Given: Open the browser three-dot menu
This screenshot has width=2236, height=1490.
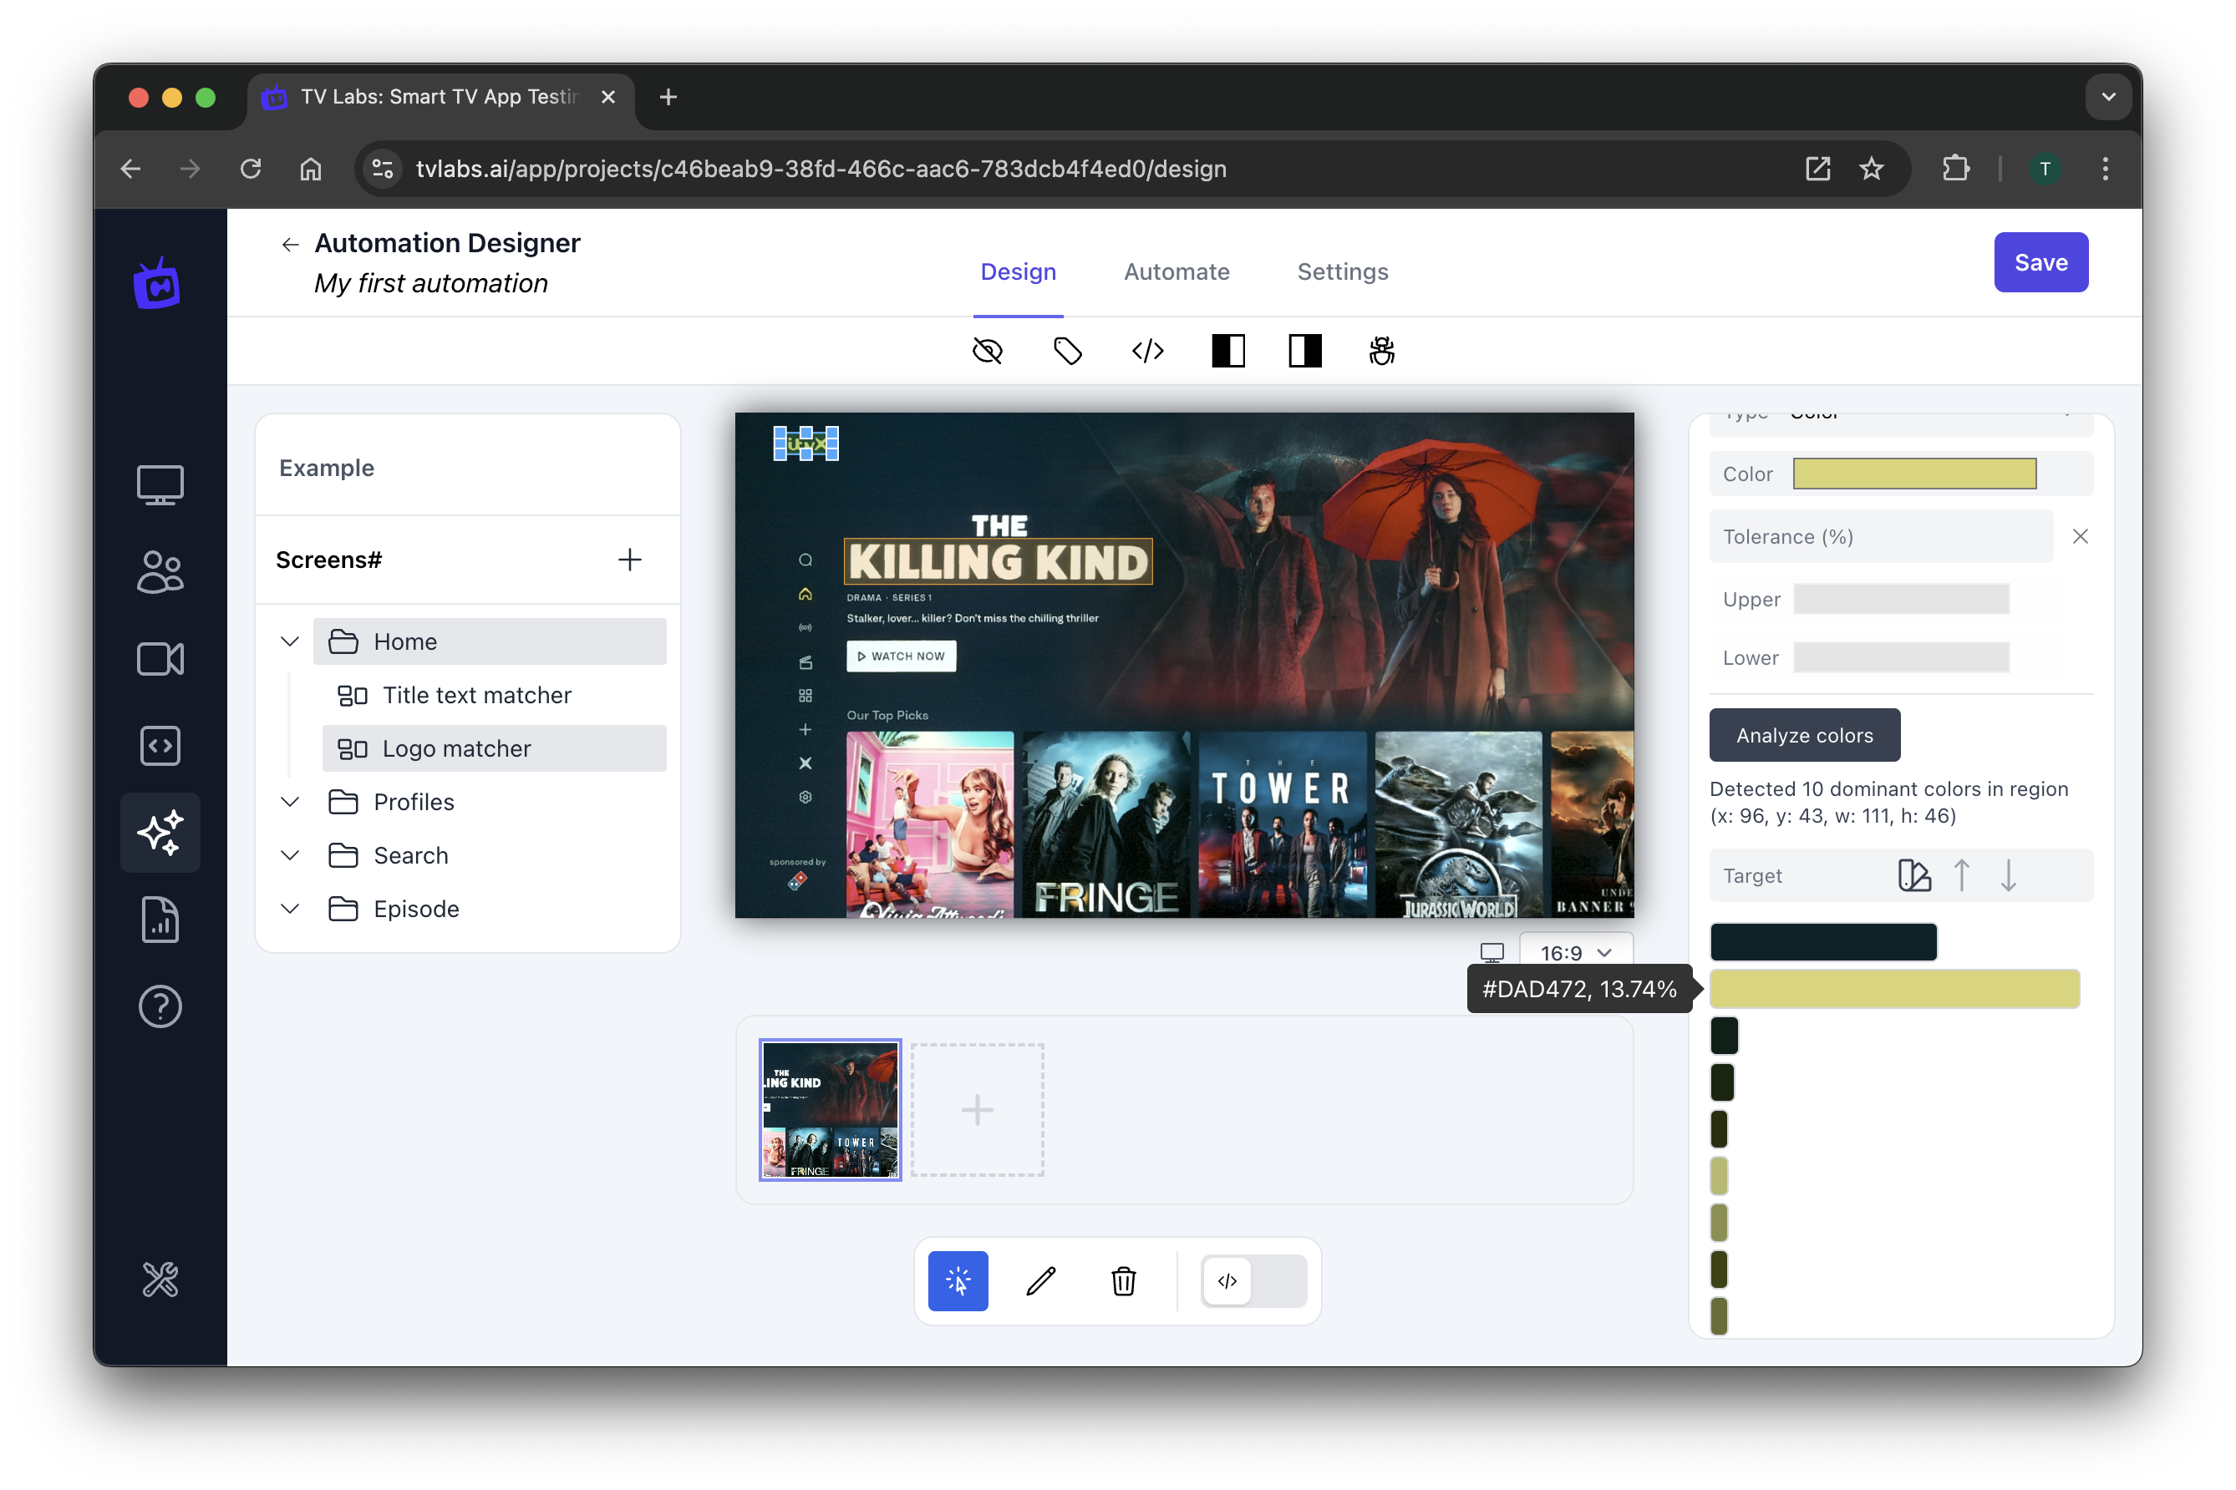Looking at the screenshot, I should pos(2105,170).
